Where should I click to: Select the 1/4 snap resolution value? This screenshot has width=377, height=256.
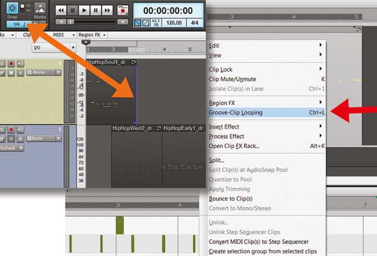coord(16,24)
